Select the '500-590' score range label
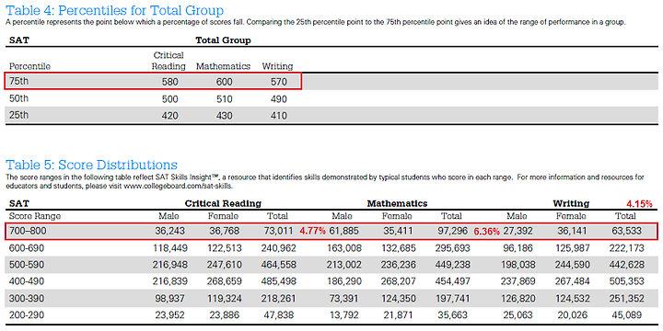The image size is (663, 331). click(27, 265)
